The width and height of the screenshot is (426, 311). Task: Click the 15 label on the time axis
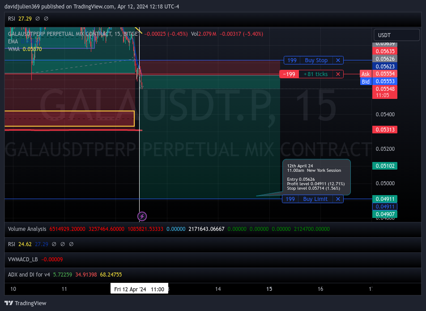269,289
